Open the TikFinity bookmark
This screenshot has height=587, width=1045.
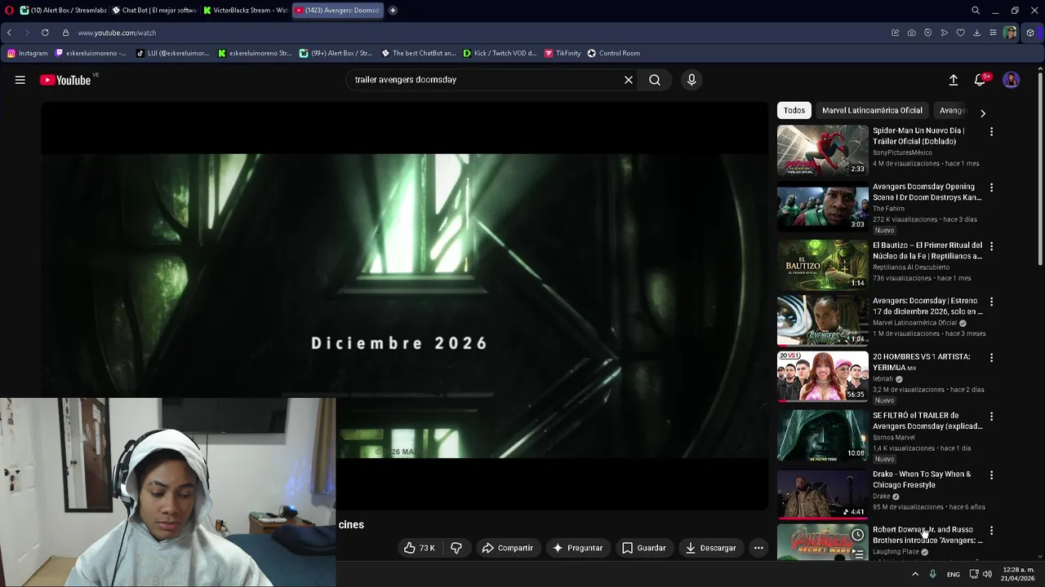[x=563, y=53]
